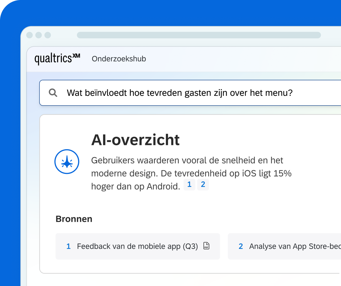Click the qualtrics XM logo
The image size is (341, 286).
click(x=57, y=59)
